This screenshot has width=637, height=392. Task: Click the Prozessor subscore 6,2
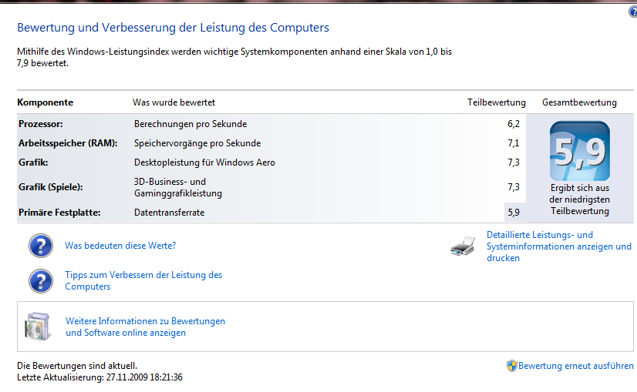pos(514,124)
